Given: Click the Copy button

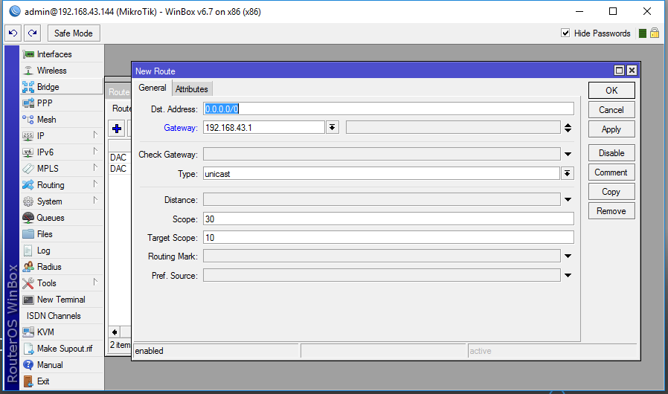Looking at the screenshot, I should [611, 192].
